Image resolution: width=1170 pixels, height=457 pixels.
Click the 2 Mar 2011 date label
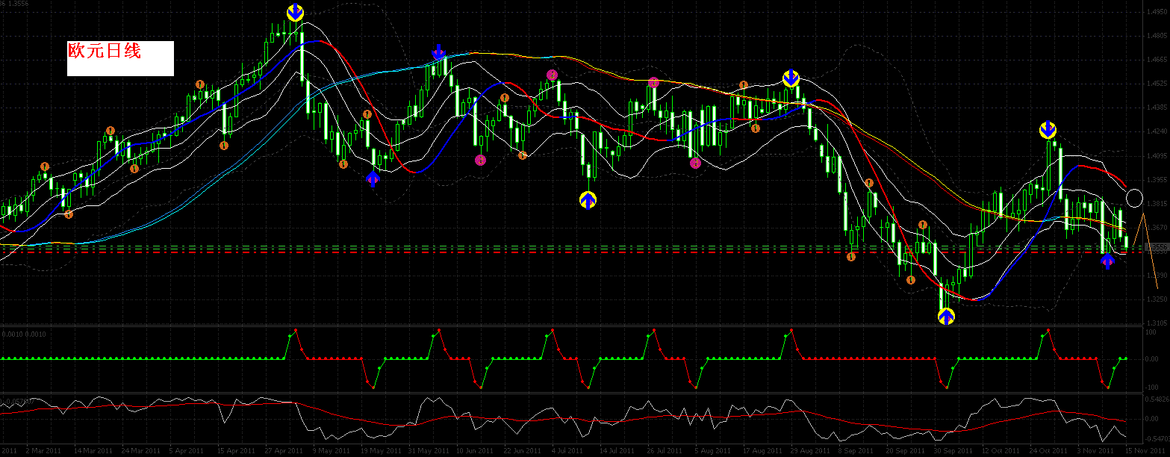43,451
